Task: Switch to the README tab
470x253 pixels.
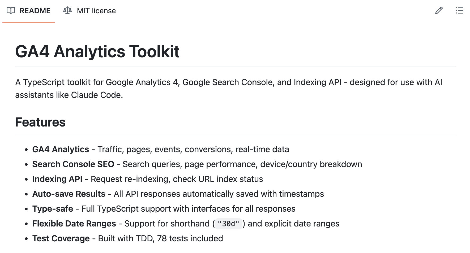Action: point(35,11)
